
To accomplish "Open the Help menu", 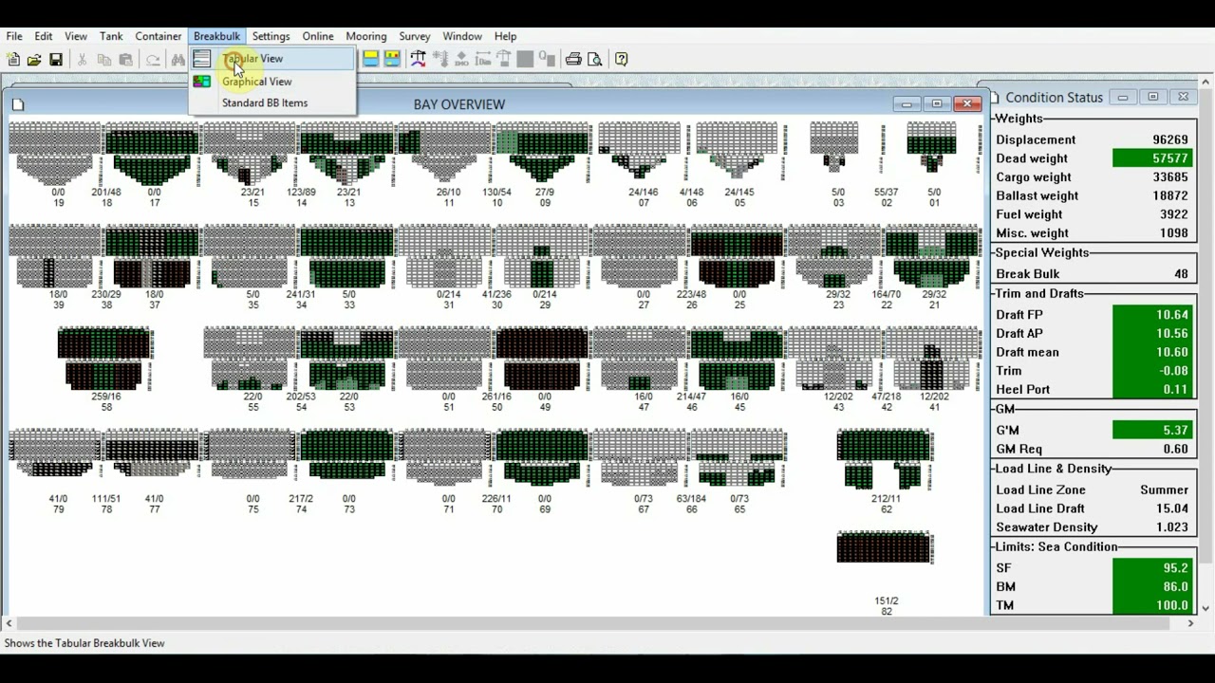I will pos(506,36).
